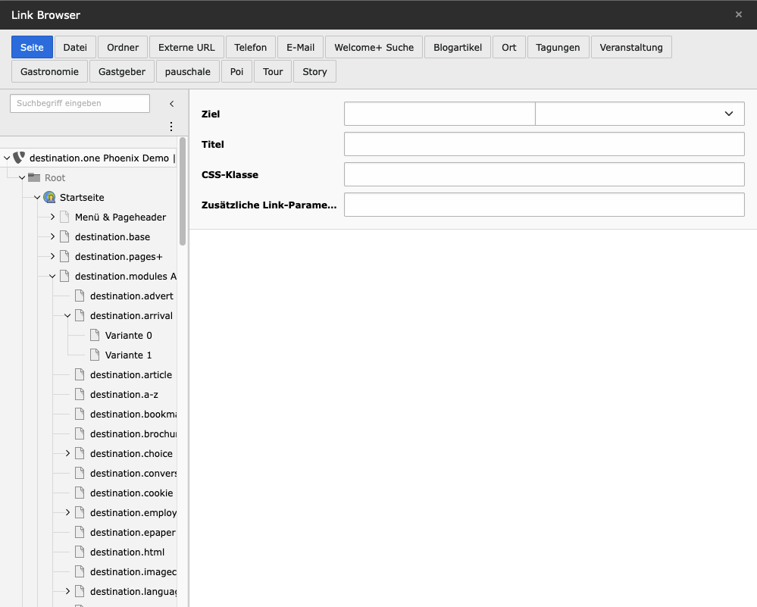Viewport: 757px width, 607px height.
Task: Open the Ziel target dropdown
Action: (x=640, y=114)
